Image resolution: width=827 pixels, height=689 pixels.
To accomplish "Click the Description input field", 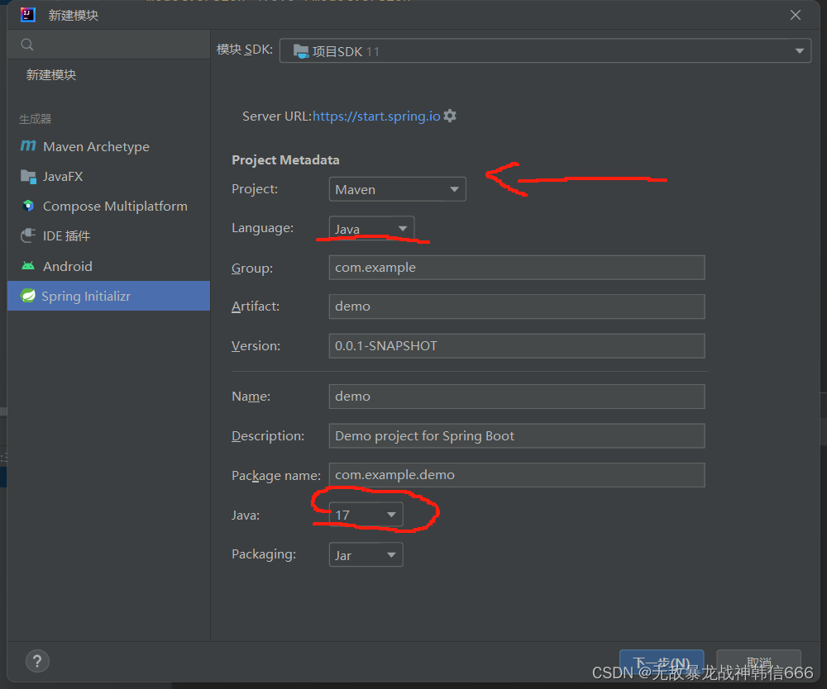I will coord(517,435).
